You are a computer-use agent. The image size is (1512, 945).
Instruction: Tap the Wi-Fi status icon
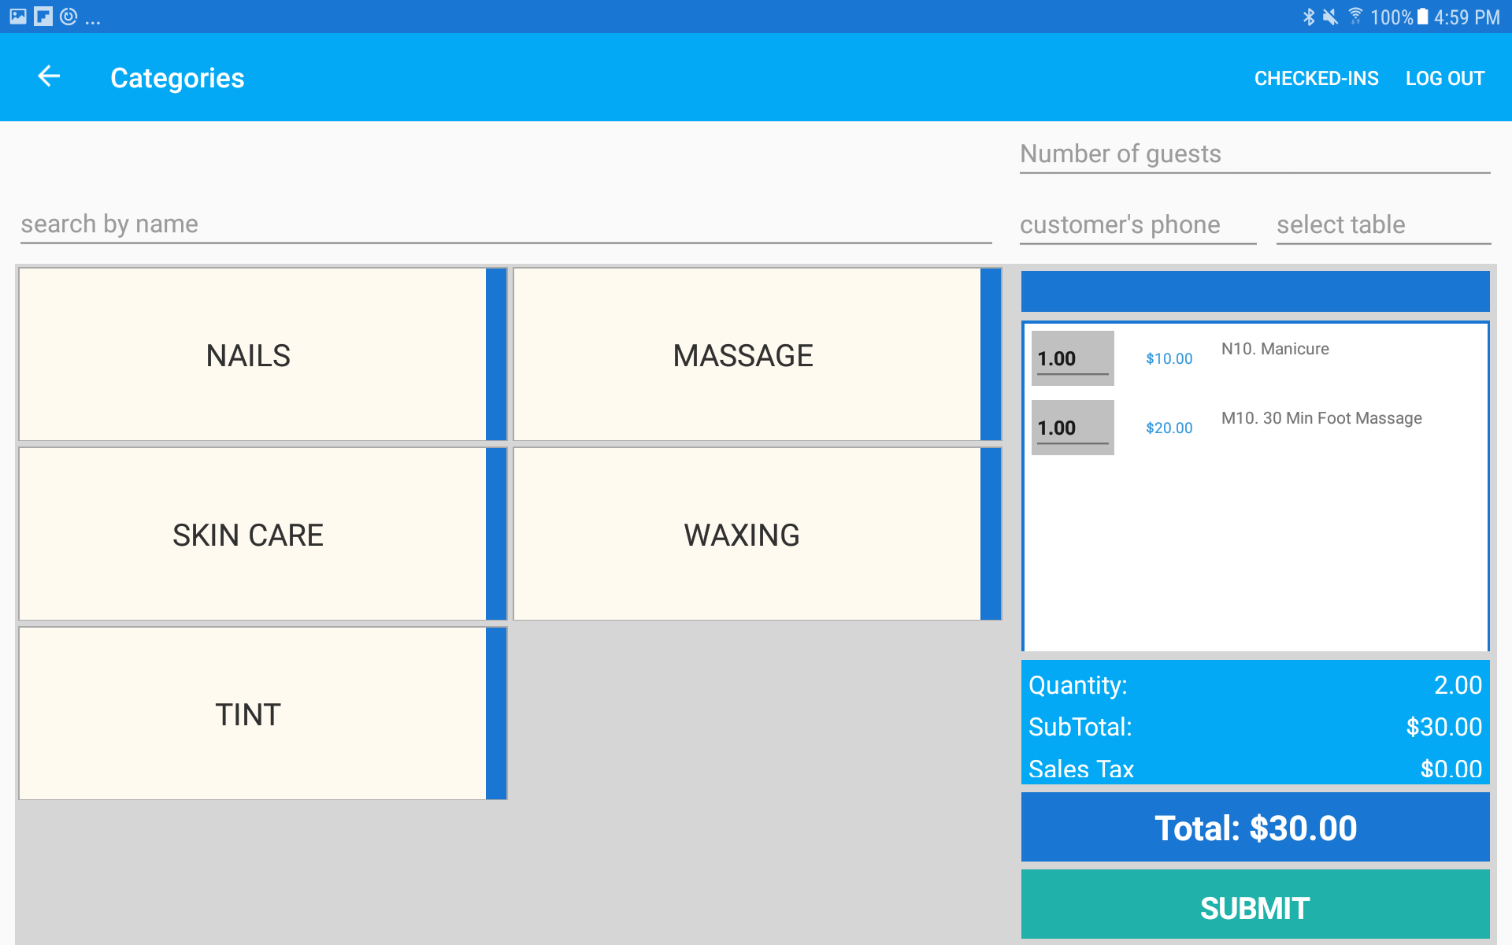1356,16
